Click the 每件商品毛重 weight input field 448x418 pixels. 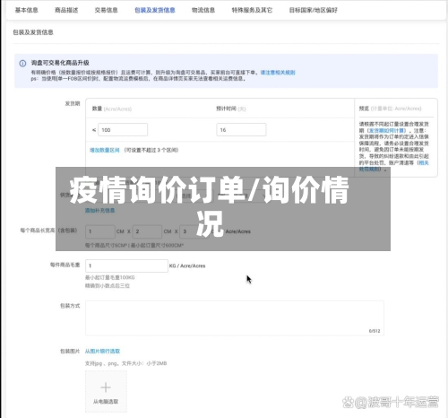(x=126, y=266)
